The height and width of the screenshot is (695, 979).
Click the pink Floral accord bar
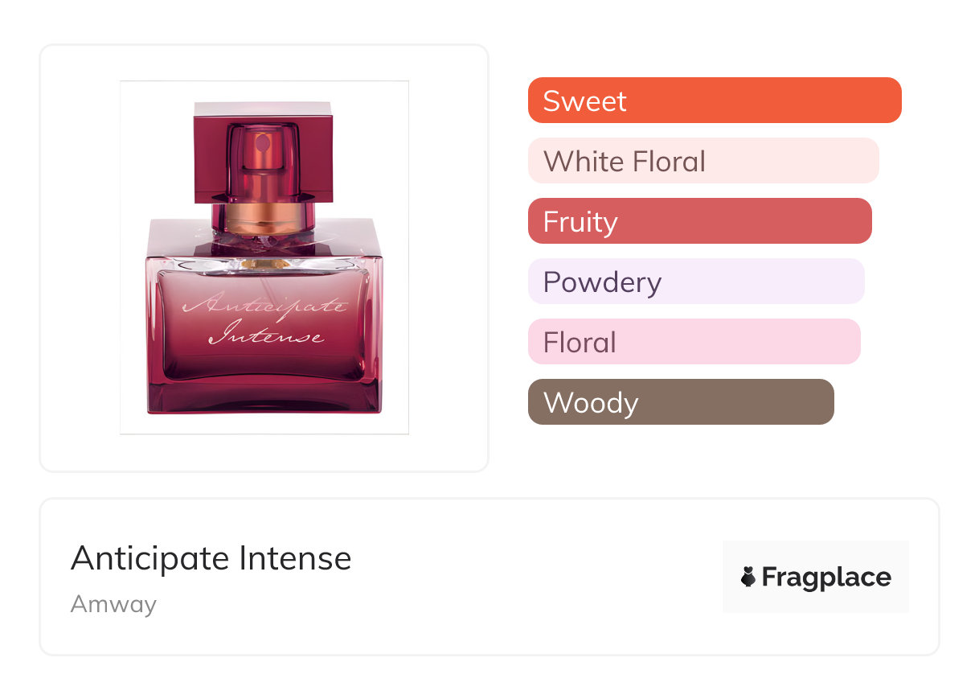click(694, 342)
